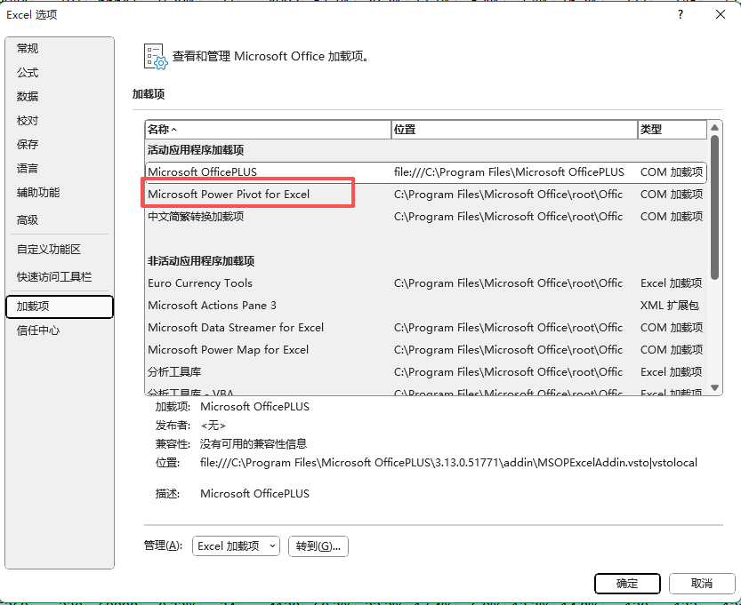Click the help question mark icon

[681, 14]
